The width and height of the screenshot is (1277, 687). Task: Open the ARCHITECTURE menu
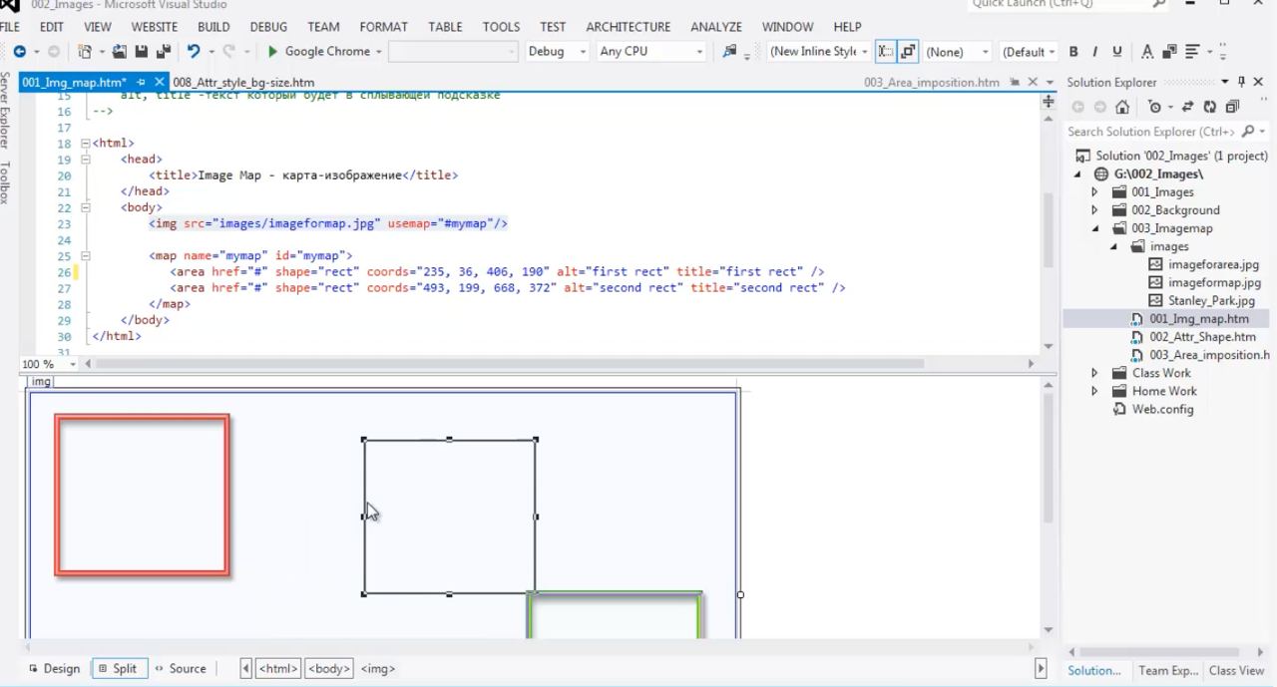point(629,27)
